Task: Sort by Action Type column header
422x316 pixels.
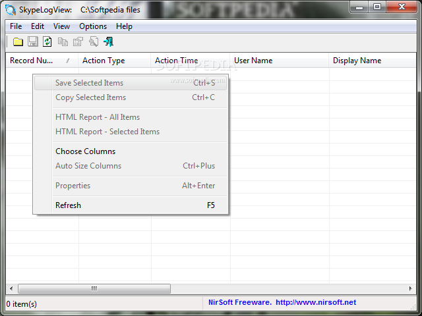Action: (x=114, y=61)
